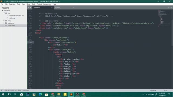Place cursor on 'Cena (zł)' text
Screen dimensions: 173x97
point(68,62)
